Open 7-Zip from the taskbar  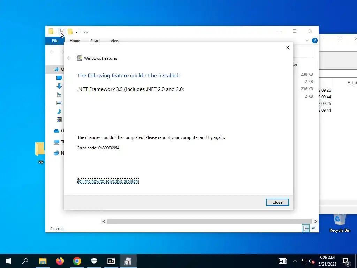point(111,261)
